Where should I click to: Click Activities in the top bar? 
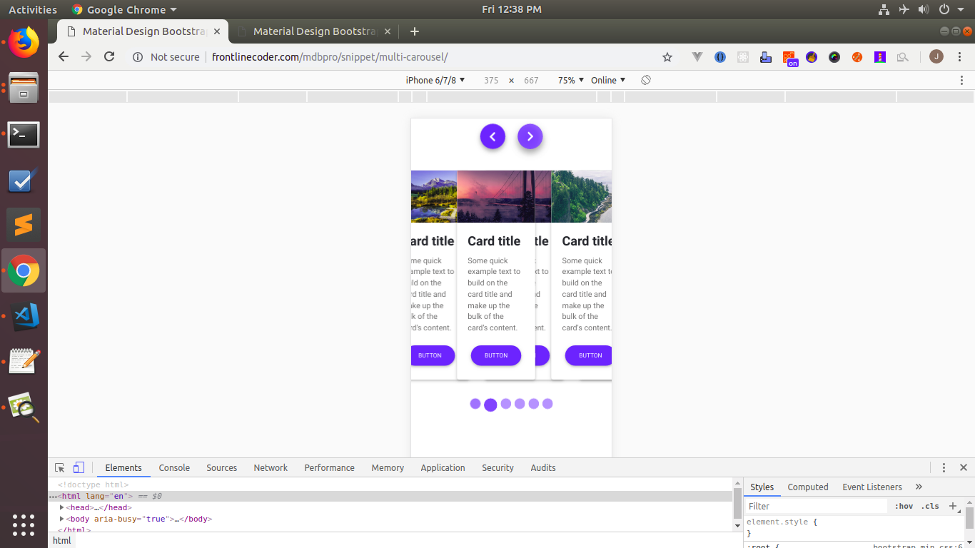click(33, 9)
